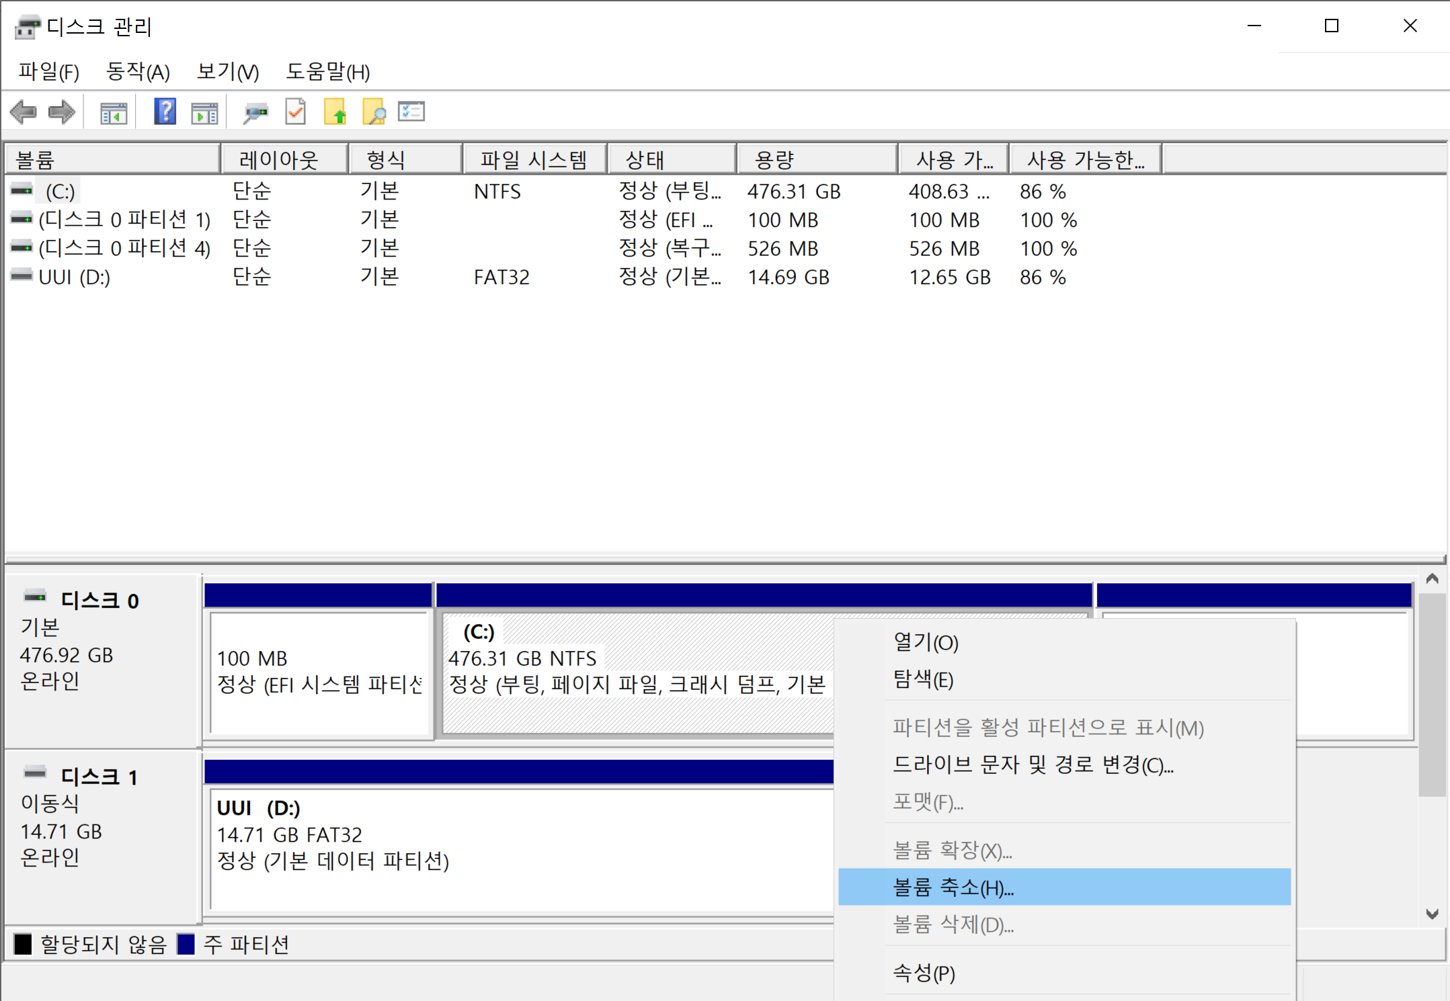
Task: Click the rescan disks drive-magnifier icon
Action: point(255,112)
